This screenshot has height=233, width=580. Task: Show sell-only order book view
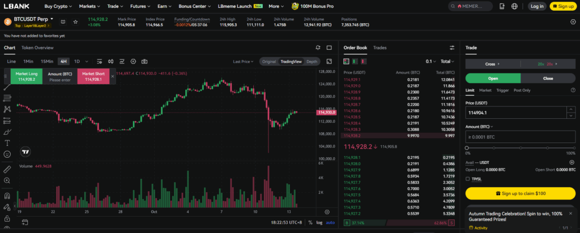pos(363,61)
